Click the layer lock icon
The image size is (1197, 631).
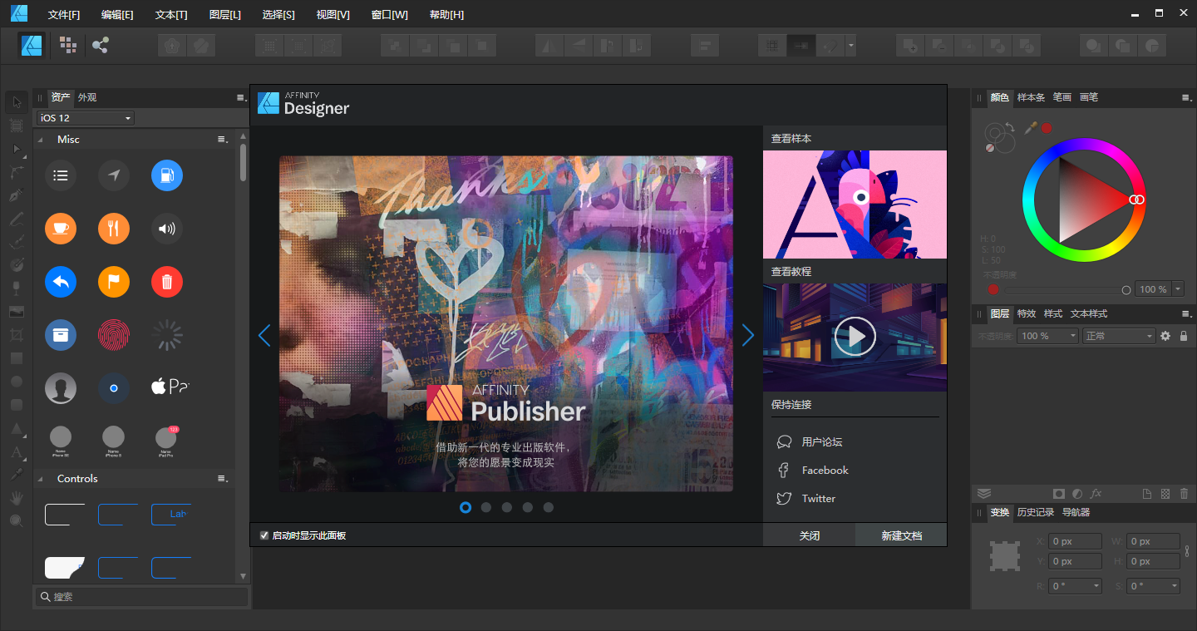1184,336
